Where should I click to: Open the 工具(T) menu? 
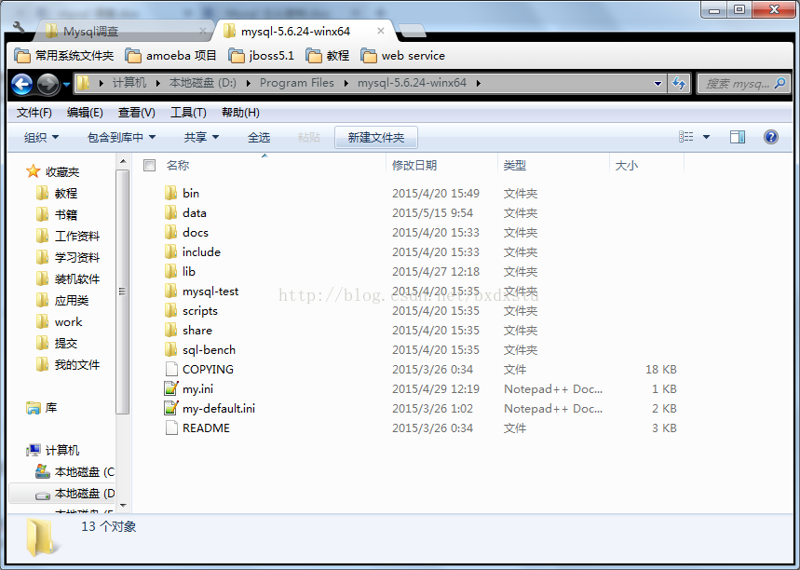point(188,113)
